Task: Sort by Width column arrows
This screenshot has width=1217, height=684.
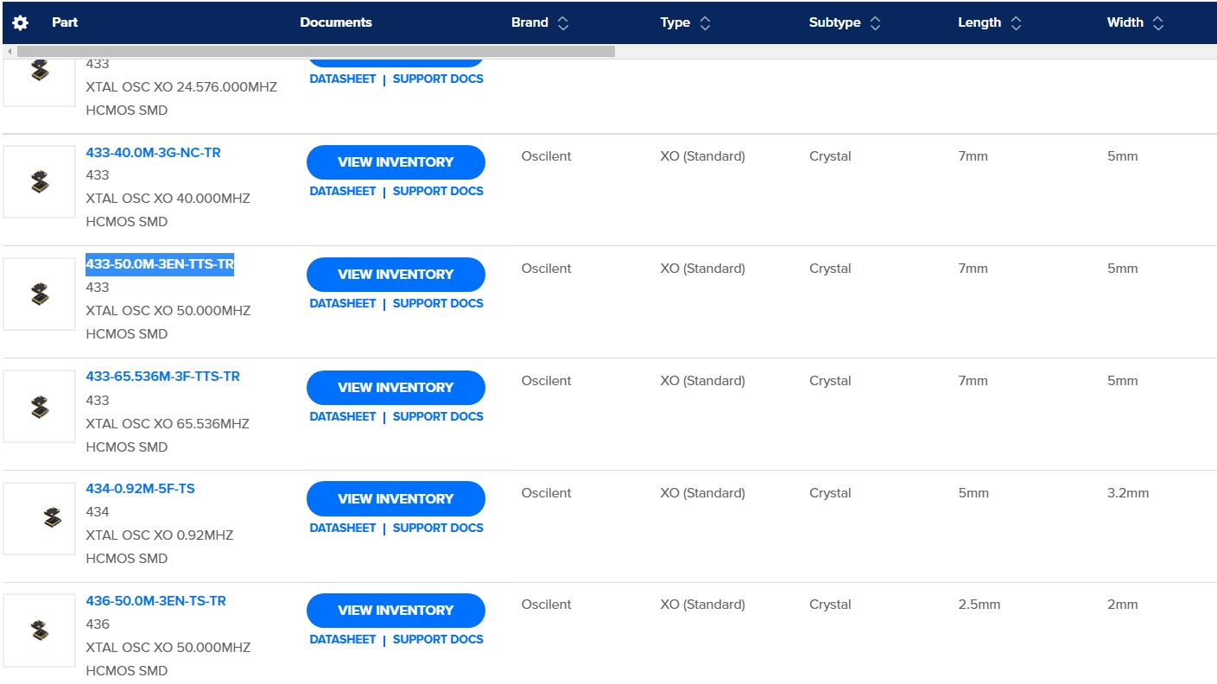Action: 1157,23
